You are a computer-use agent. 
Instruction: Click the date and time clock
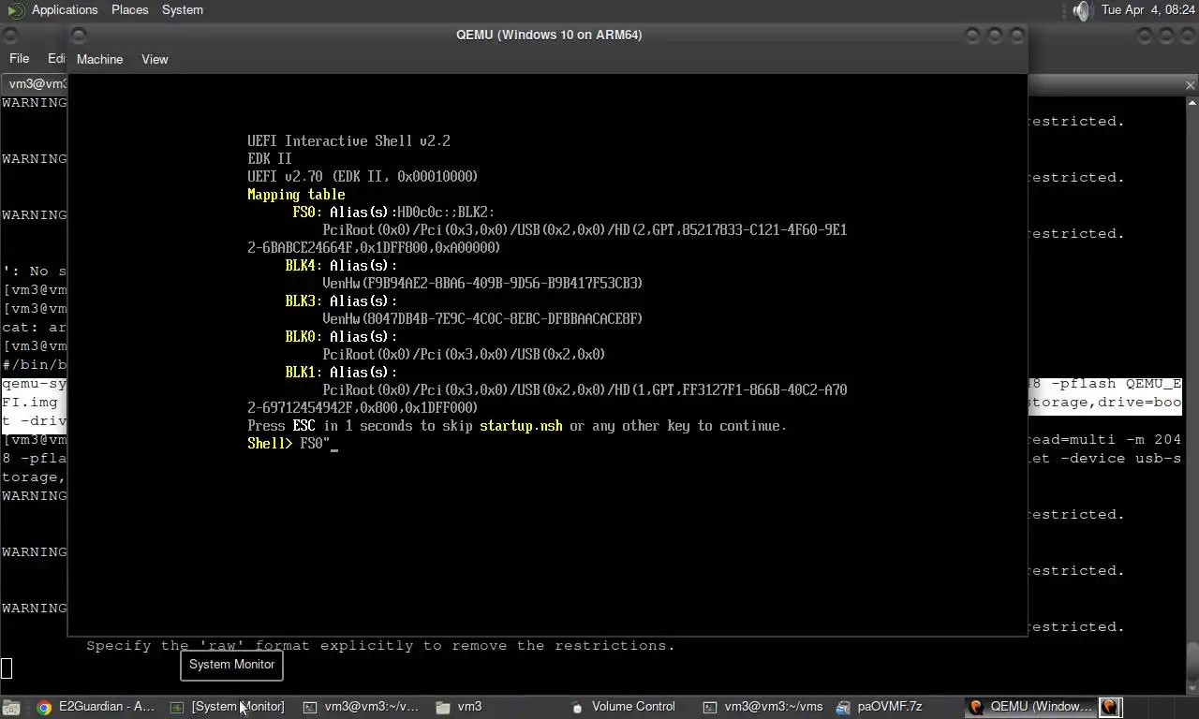[x=1148, y=9]
